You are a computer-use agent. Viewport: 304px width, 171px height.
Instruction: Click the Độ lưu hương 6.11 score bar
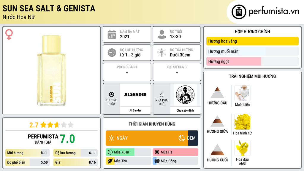(x=75, y=153)
